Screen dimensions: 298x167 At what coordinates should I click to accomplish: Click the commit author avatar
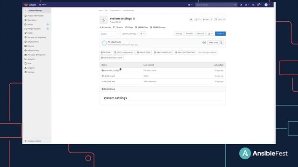pos(104,43)
